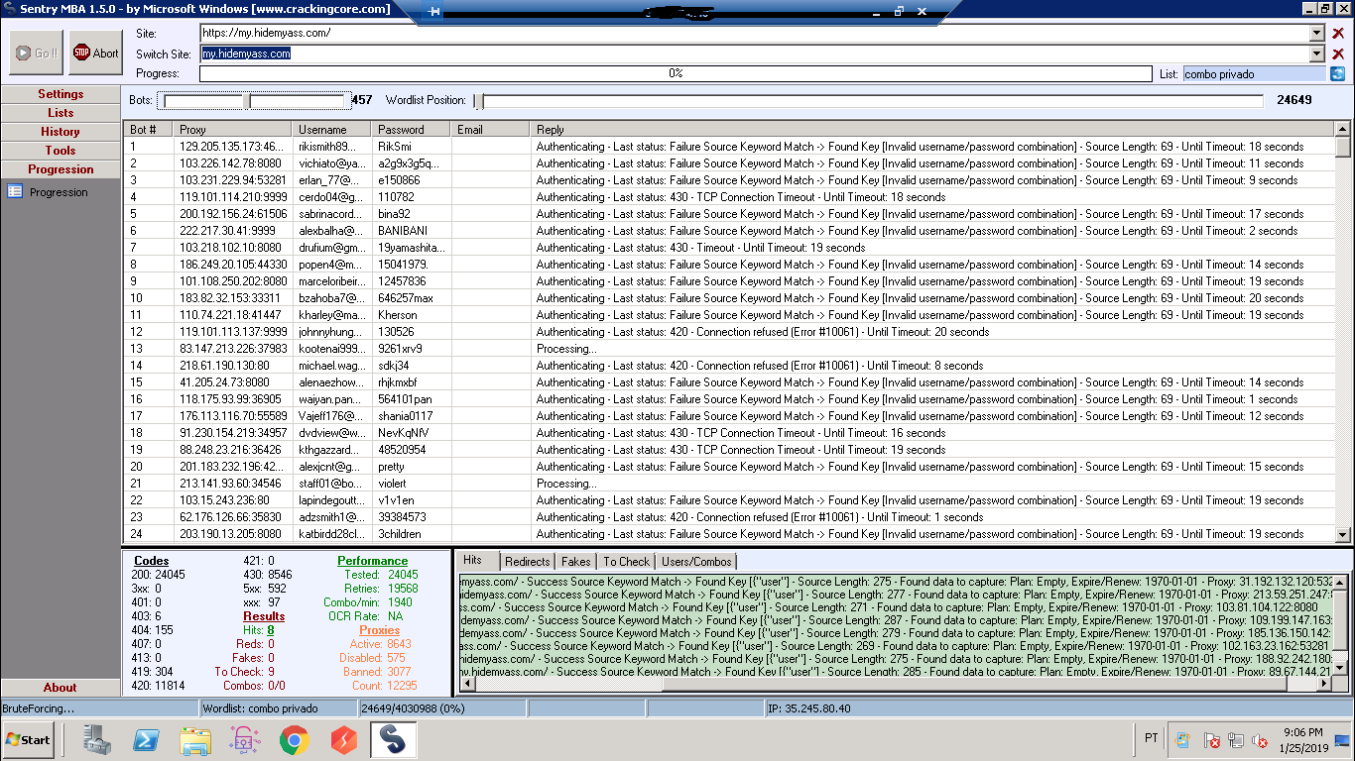Click the List field showing combo privado

point(1254,73)
